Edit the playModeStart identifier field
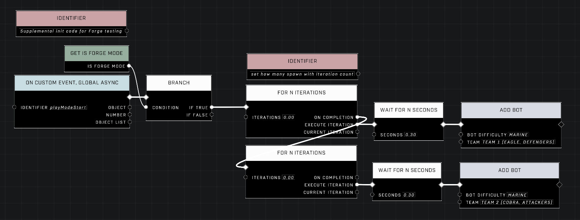Viewport: 580px width, 220px height. click(x=68, y=107)
